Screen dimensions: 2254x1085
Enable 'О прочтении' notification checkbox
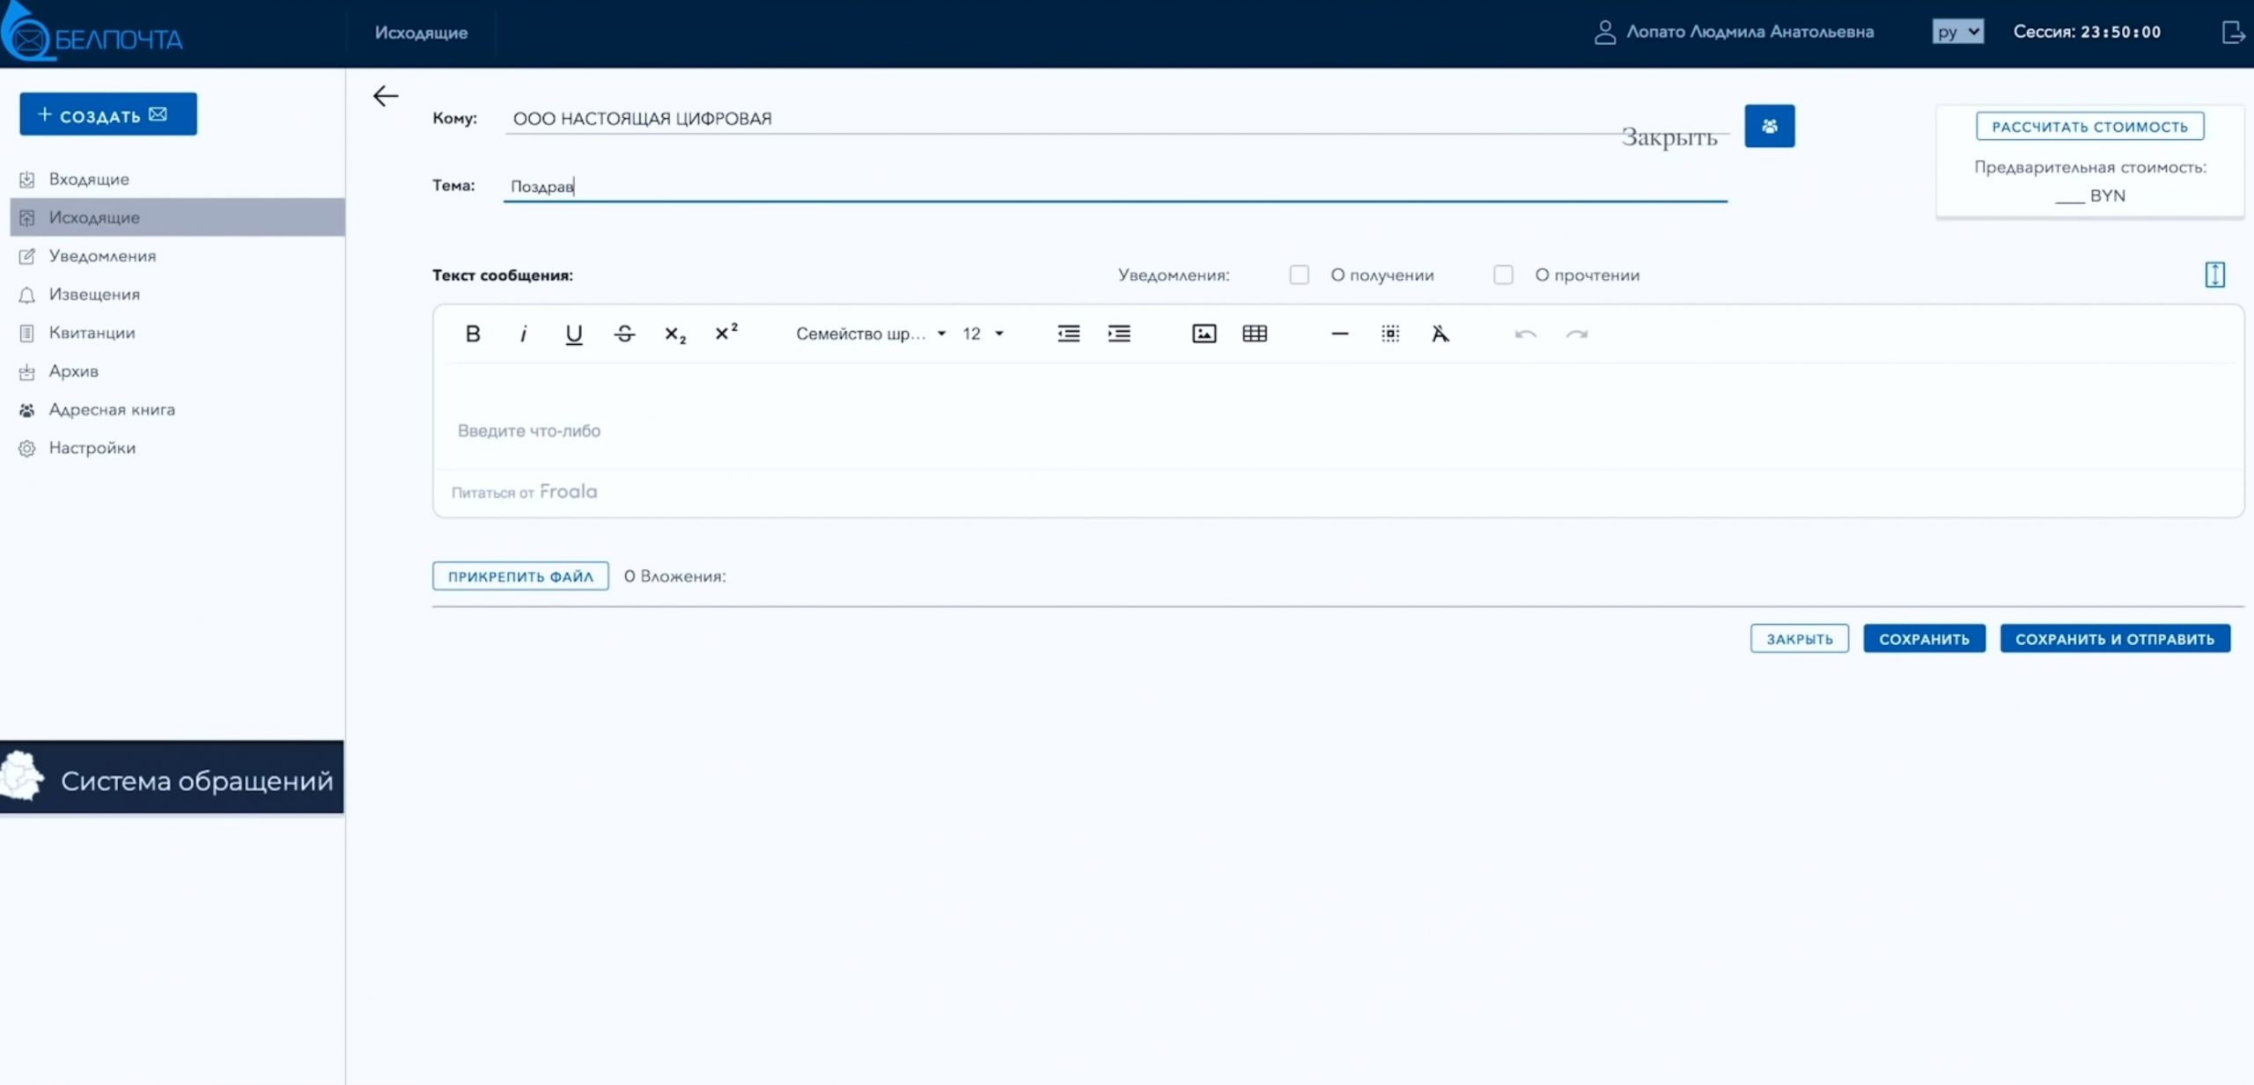click(1503, 275)
